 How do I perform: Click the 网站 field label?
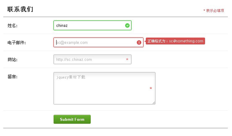(x=12, y=60)
